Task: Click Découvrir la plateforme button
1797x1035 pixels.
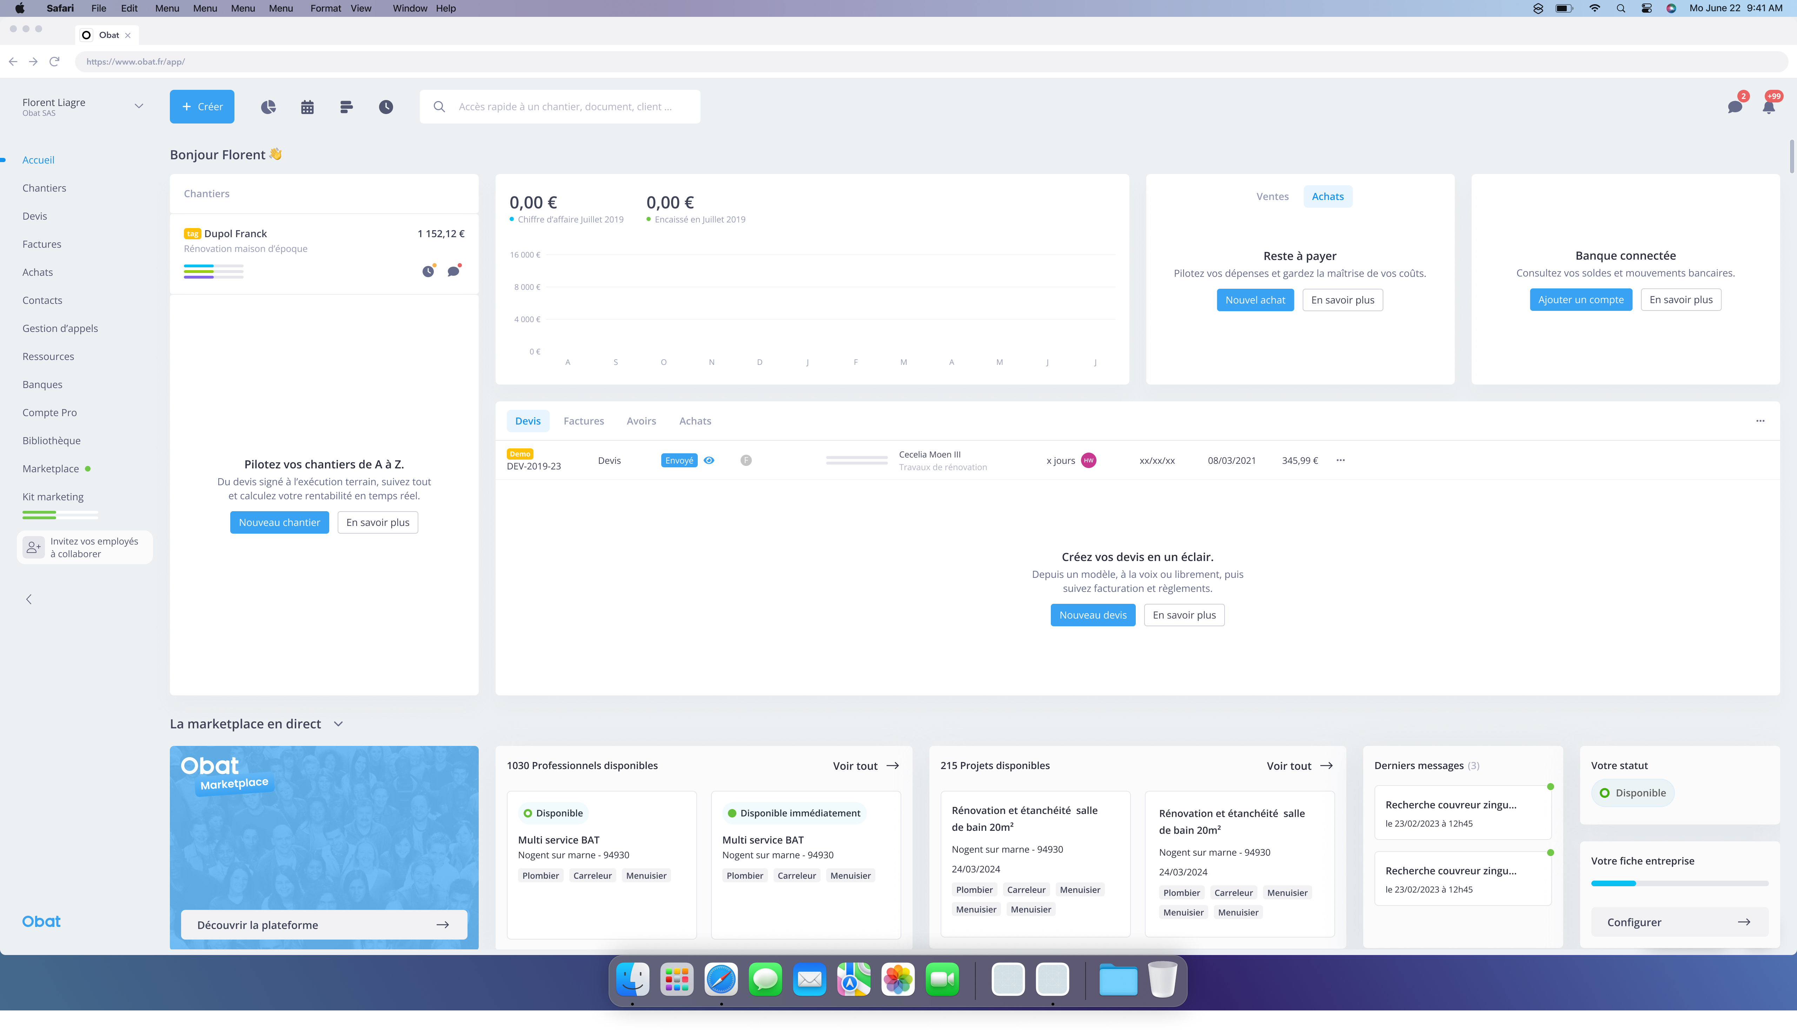Action: 324,925
